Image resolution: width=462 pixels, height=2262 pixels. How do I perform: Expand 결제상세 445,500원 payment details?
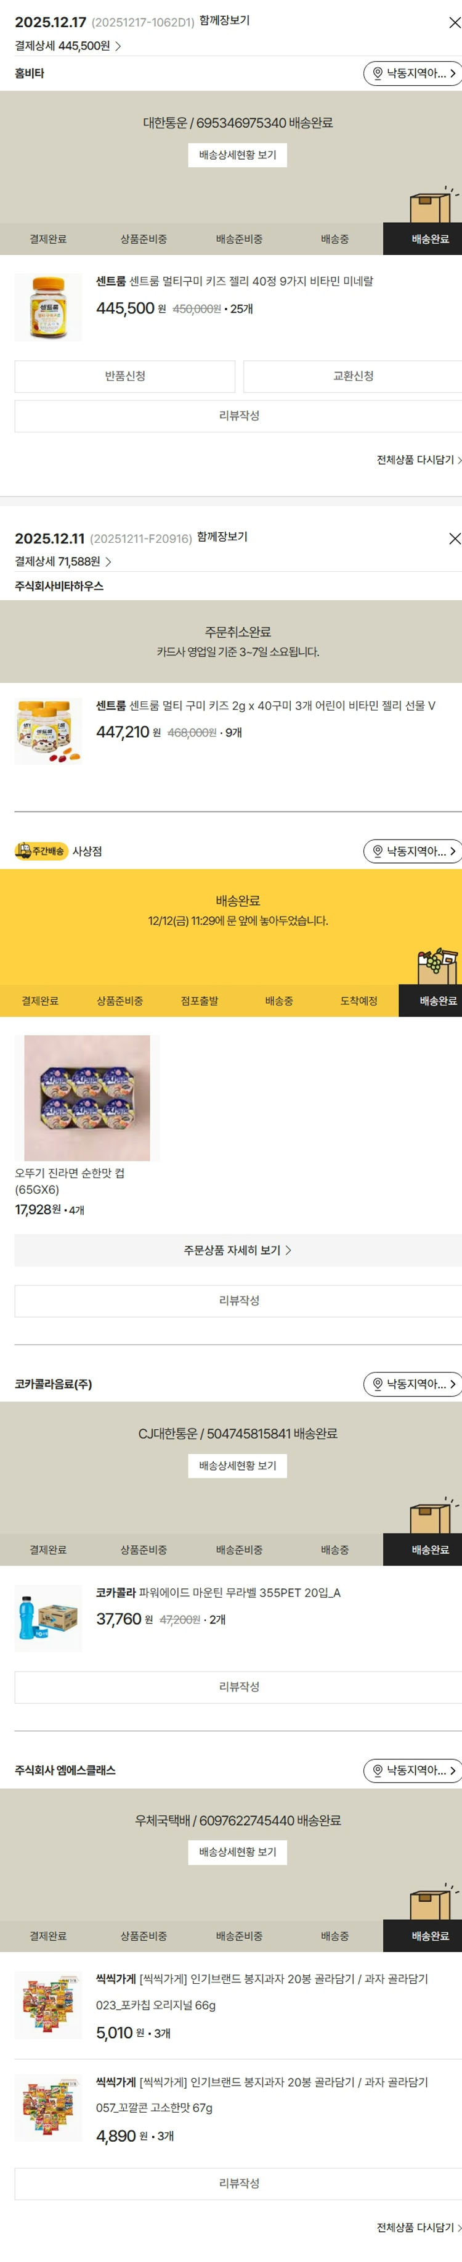(x=68, y=46)
